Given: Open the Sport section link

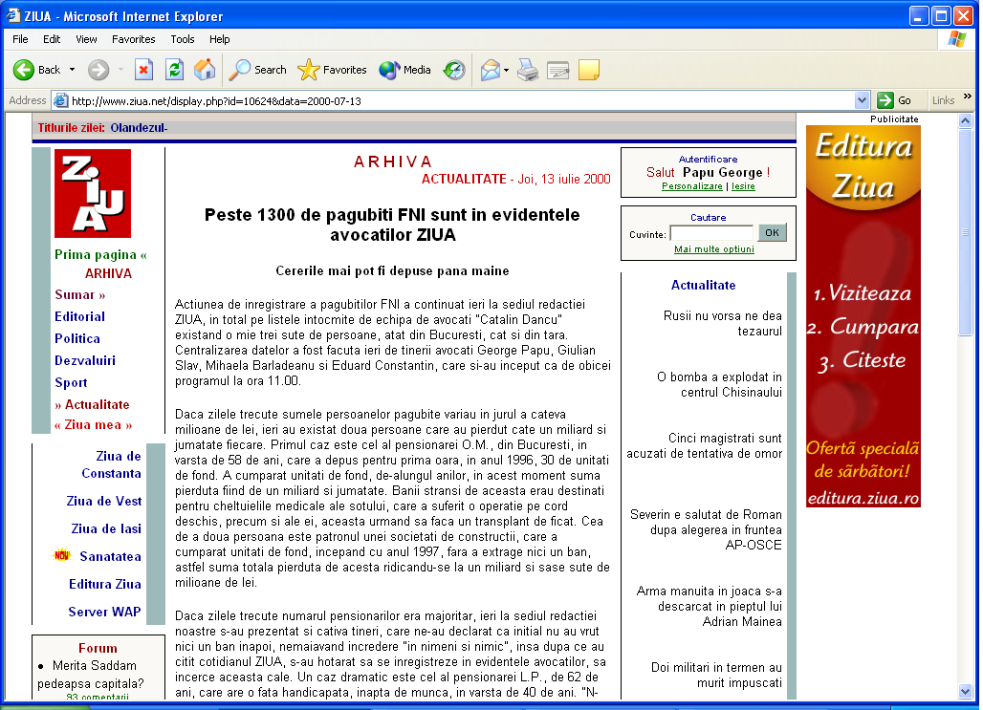Looking at the screenshot, I should [71, 382].
